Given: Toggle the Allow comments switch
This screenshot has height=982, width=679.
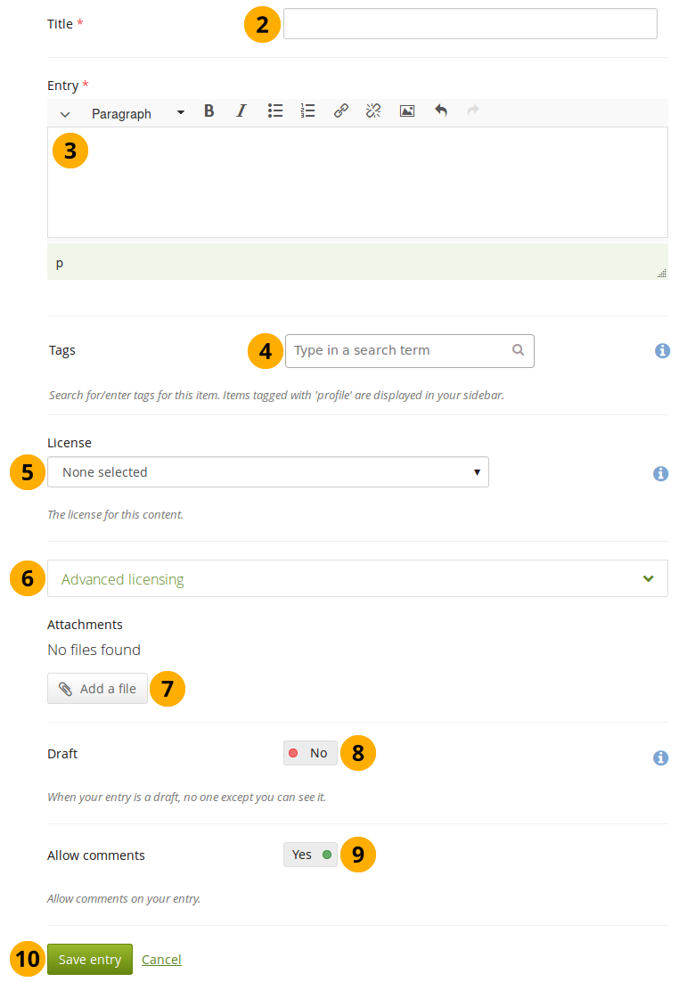Looking at the screenshot, I should (310, 855).
